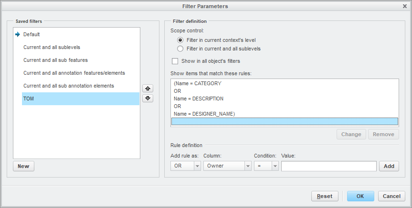The width and height of the screenshot is (412, 208).
Task: Open the Condition dropdown showing equals
Action: (266, 166)
